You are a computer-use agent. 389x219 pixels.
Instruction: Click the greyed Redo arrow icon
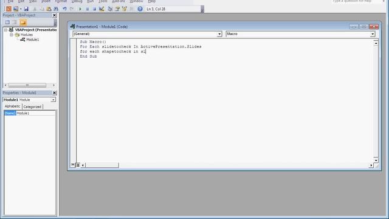pos(72,9)
